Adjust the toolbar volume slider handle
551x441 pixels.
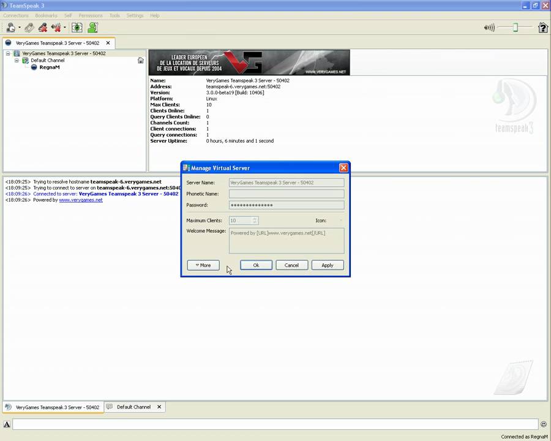click(515, 28)
